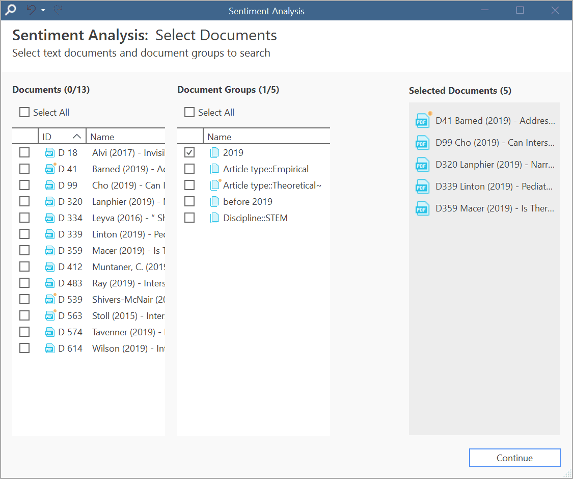Click the magnifier search icon in title bar
This screenshot has height=479, width=573.
(x=11, y=10)
